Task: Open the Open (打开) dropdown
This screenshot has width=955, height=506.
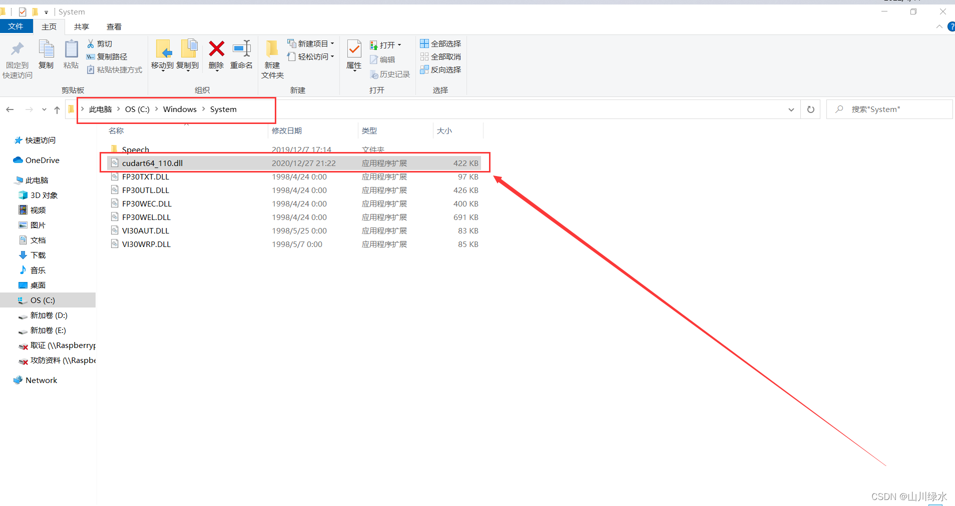Action: [386, 45]
